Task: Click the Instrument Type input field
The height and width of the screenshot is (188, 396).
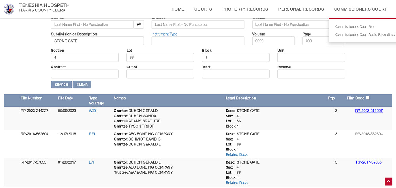Action: 198,41
